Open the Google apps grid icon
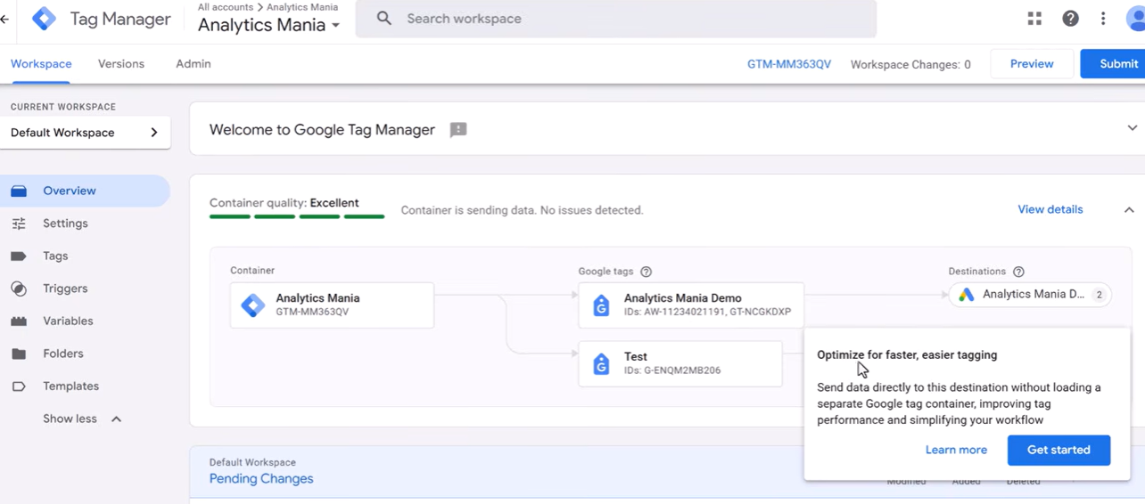The height and width of the screenshot is (504, 1145). point(1034,19)
